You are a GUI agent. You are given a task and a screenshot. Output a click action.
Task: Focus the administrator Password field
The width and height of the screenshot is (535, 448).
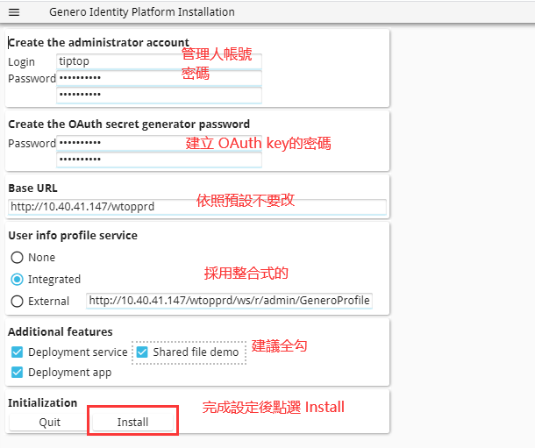click(x=159, y=78)
